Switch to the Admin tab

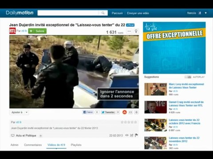(15, 145)
